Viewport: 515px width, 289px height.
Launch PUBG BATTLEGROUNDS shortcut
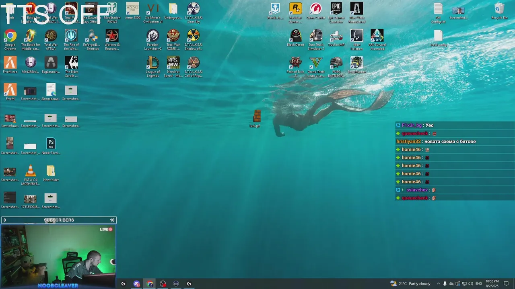(x=336, y=67)
